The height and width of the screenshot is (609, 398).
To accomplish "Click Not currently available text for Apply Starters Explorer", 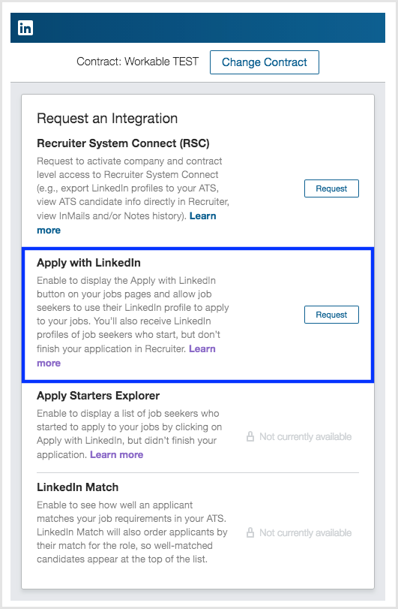I will click(305, 436).
